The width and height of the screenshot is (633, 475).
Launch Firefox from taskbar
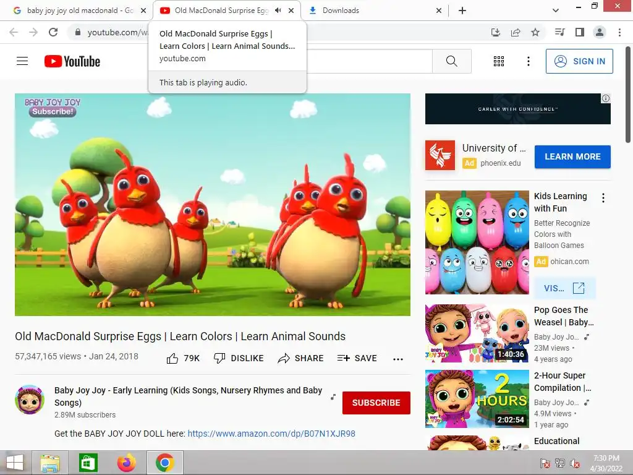[x=127, y=463]
